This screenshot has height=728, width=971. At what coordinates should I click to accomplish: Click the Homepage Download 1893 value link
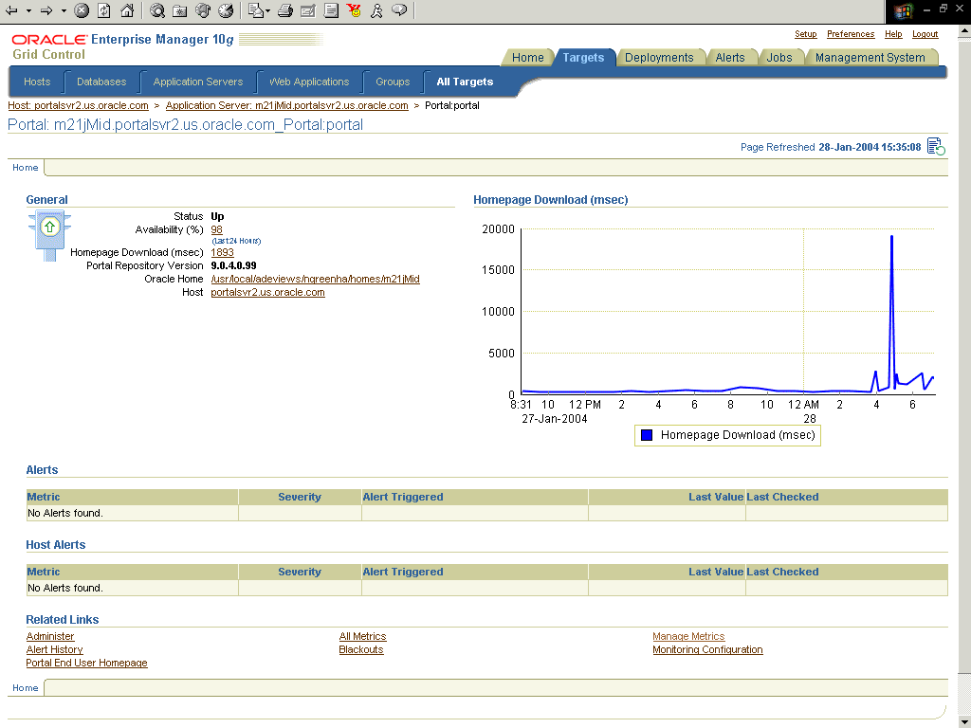pyautogui.click(x=222, y=252)
